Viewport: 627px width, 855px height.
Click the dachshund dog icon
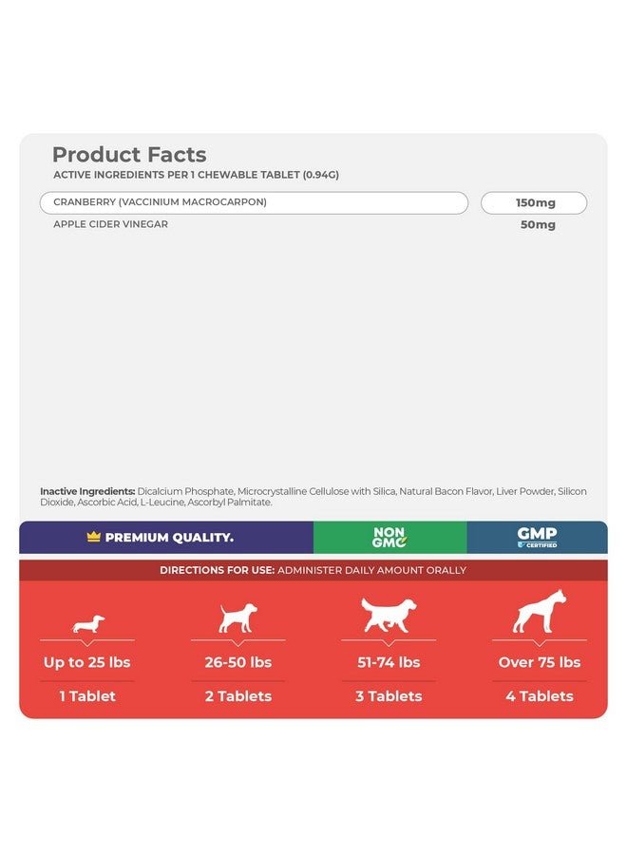(x=87, y=623)
